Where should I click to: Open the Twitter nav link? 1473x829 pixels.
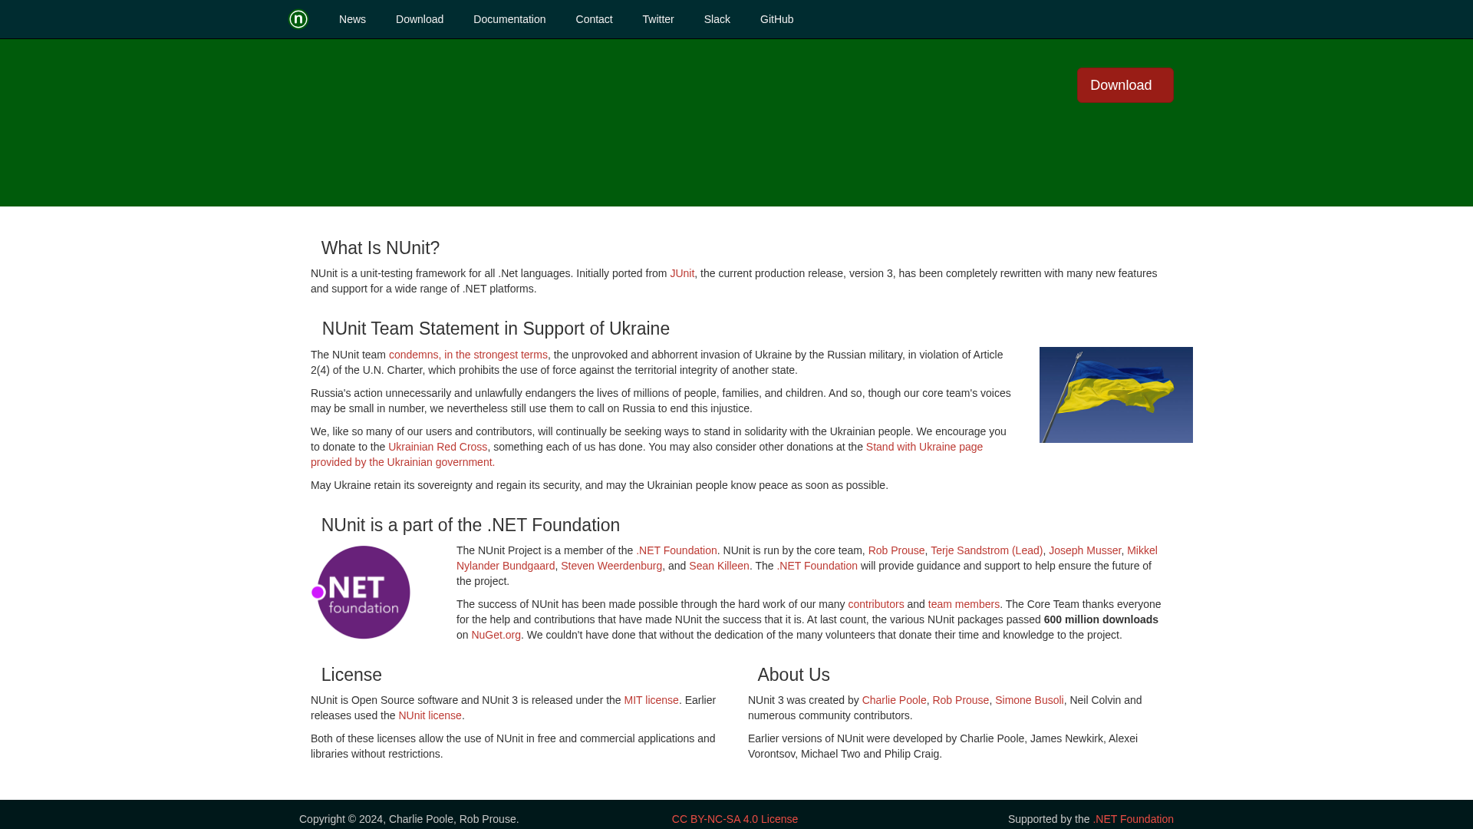point(657,19)
